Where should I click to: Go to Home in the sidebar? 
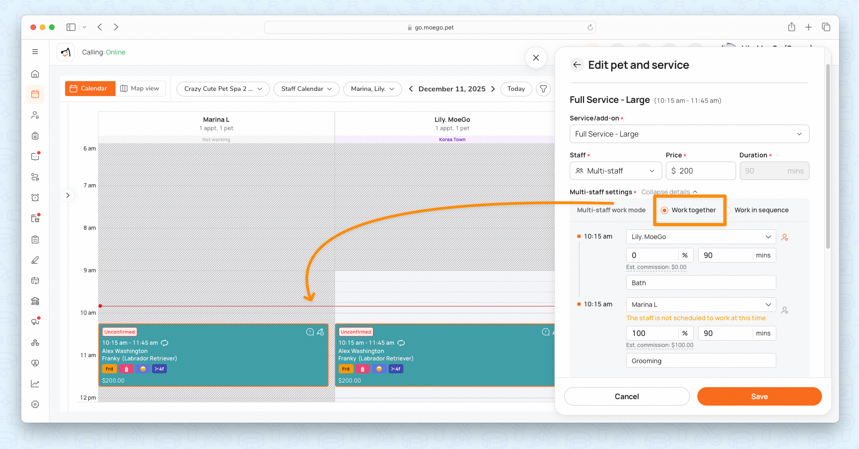[x=35, y=74]
